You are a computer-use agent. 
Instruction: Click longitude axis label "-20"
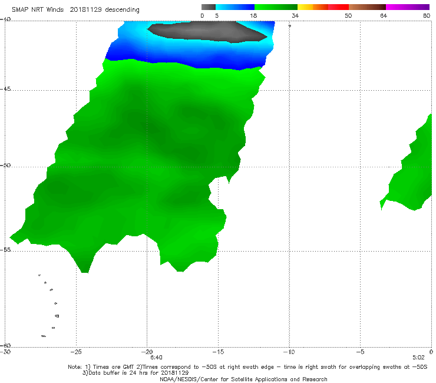click(x=147, y=352)
